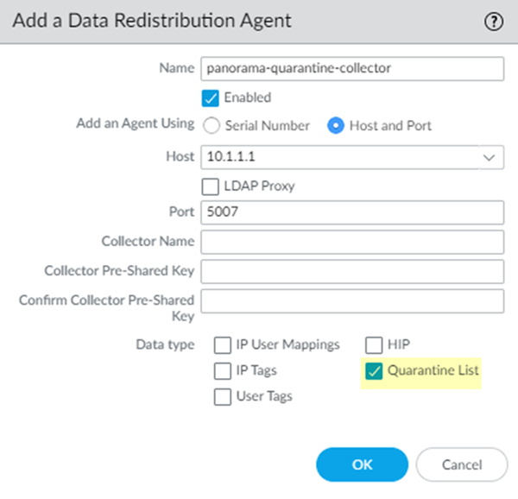Enable the LDAP Proxy checkbox
This screenshot has height=499, width=518.
(210, 186)
